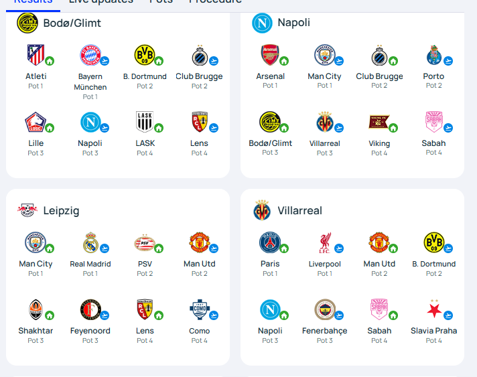Click Como crest in Leipzig card
This screenshot has width=477, height=377.
(200, 309)
